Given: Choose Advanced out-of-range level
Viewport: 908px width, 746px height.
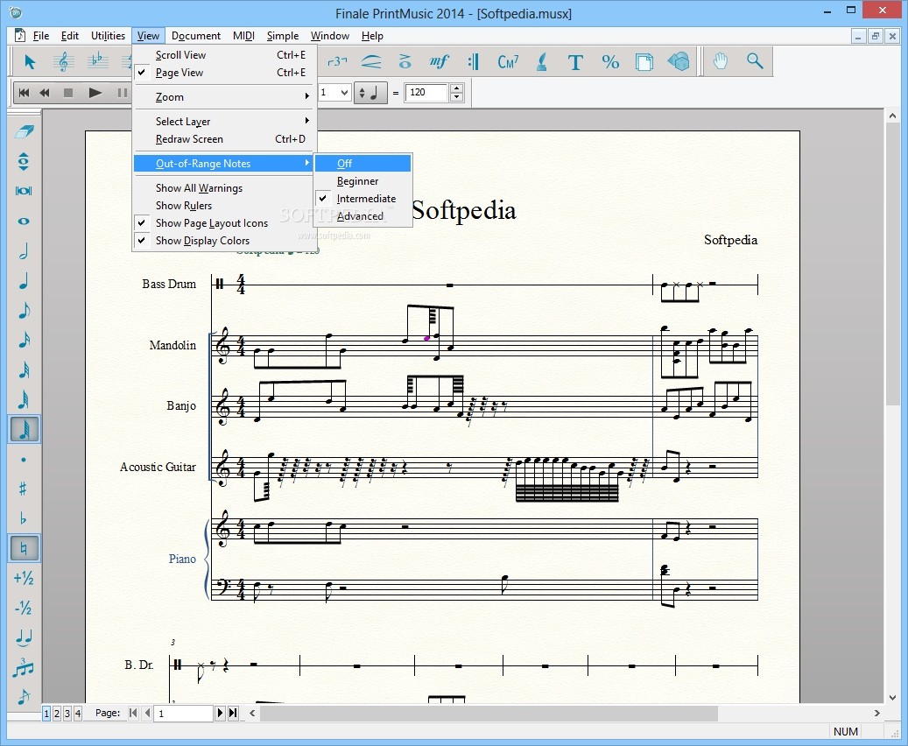Looking at the screenshot, I should click(x=363, y=216).
